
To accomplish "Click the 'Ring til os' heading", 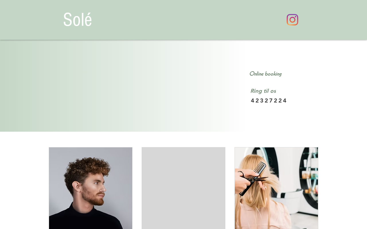I will point(263,91).
